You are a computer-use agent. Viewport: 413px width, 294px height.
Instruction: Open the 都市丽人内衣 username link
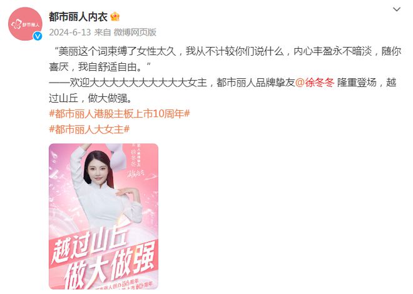click(78, 17)
